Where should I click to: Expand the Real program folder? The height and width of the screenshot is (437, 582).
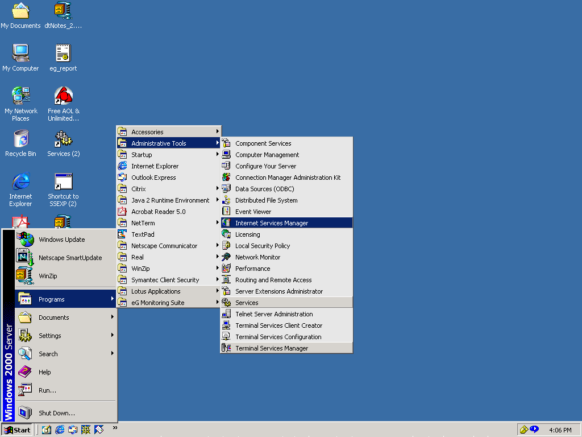(x=169, y=257)
